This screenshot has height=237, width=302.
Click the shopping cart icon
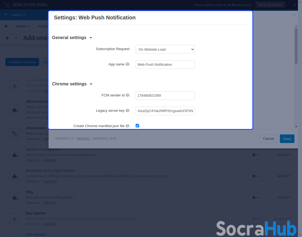point(6,15)
